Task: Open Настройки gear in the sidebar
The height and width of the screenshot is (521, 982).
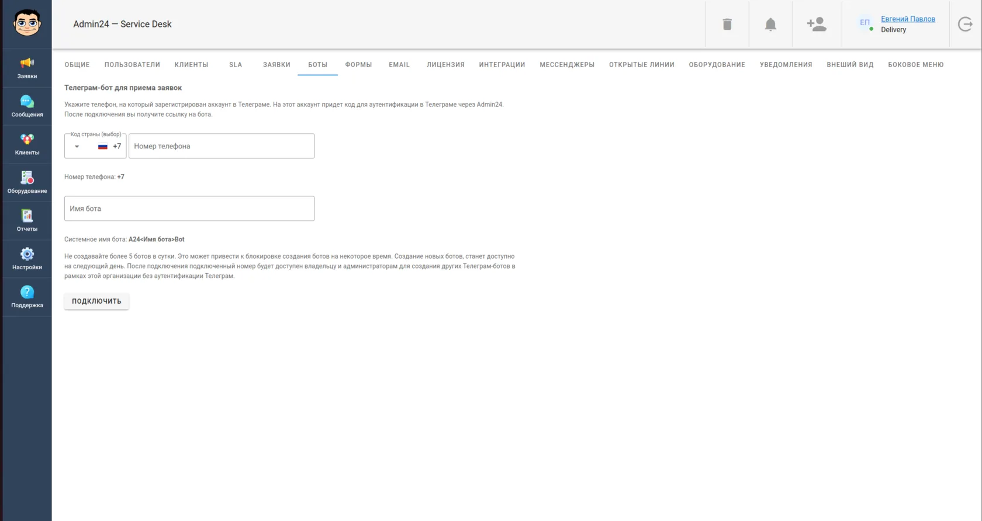Action: point(27,259)
